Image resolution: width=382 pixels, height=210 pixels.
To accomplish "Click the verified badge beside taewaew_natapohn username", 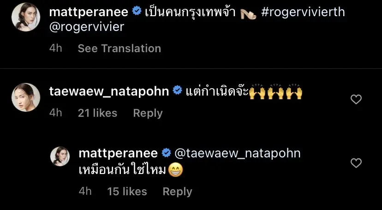I will 177,90.
